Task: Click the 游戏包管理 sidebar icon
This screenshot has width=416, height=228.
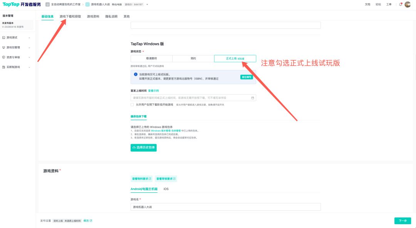Action: (4, 47)
